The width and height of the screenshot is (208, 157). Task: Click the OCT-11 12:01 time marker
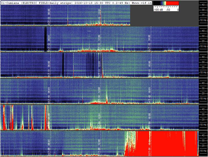point(99,69)
